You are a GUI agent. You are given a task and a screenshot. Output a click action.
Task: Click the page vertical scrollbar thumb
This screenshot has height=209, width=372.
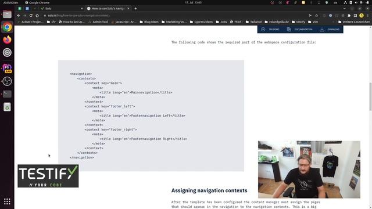370,96
